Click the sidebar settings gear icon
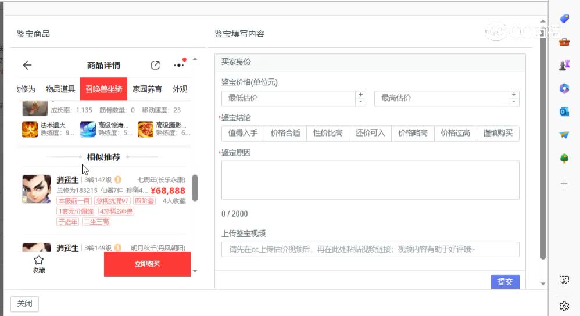580x316 pixels. (x=564, y=306)
